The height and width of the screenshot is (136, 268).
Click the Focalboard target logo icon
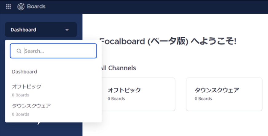[x=21, y=7]
